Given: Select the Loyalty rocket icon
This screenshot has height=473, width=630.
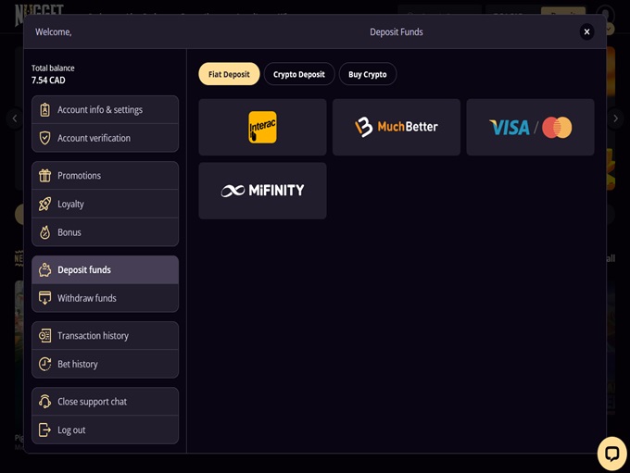Looking at the screenshot, I should tap(44, 204).
